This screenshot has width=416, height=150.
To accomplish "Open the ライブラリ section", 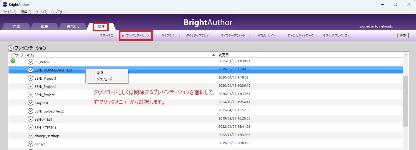I will [x=168, y=36].
